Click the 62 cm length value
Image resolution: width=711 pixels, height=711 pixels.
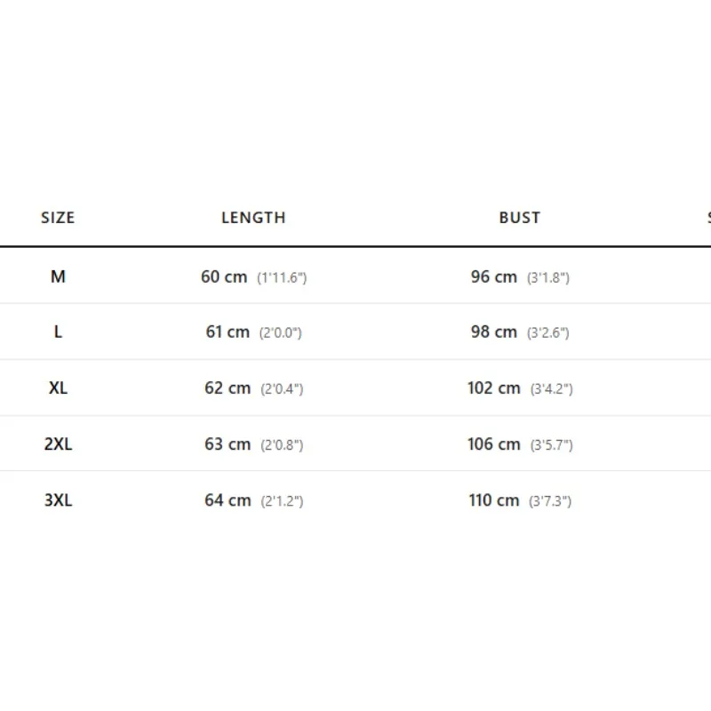click(x=228, y=388)
